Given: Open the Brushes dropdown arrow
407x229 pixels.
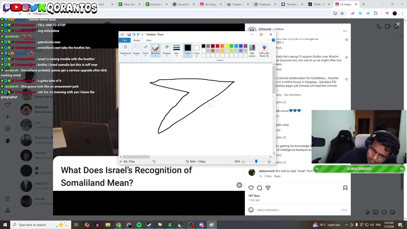Looking at the screenshot, I should [x=155, y=55].
